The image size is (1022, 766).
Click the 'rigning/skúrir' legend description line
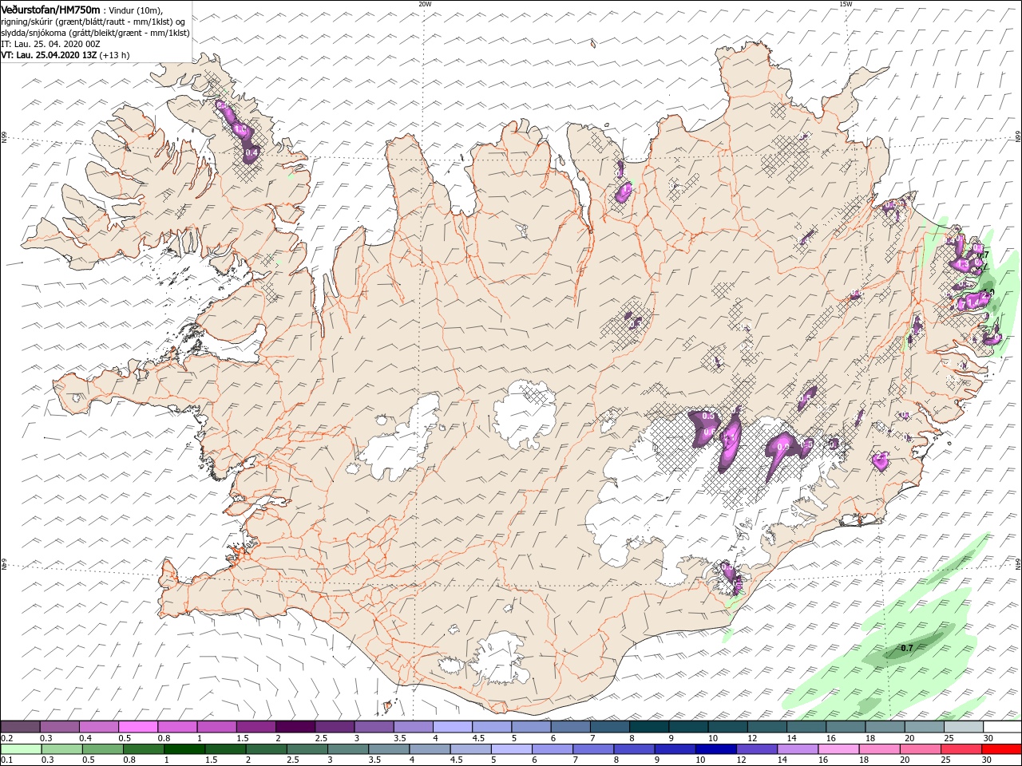(93, 22)
